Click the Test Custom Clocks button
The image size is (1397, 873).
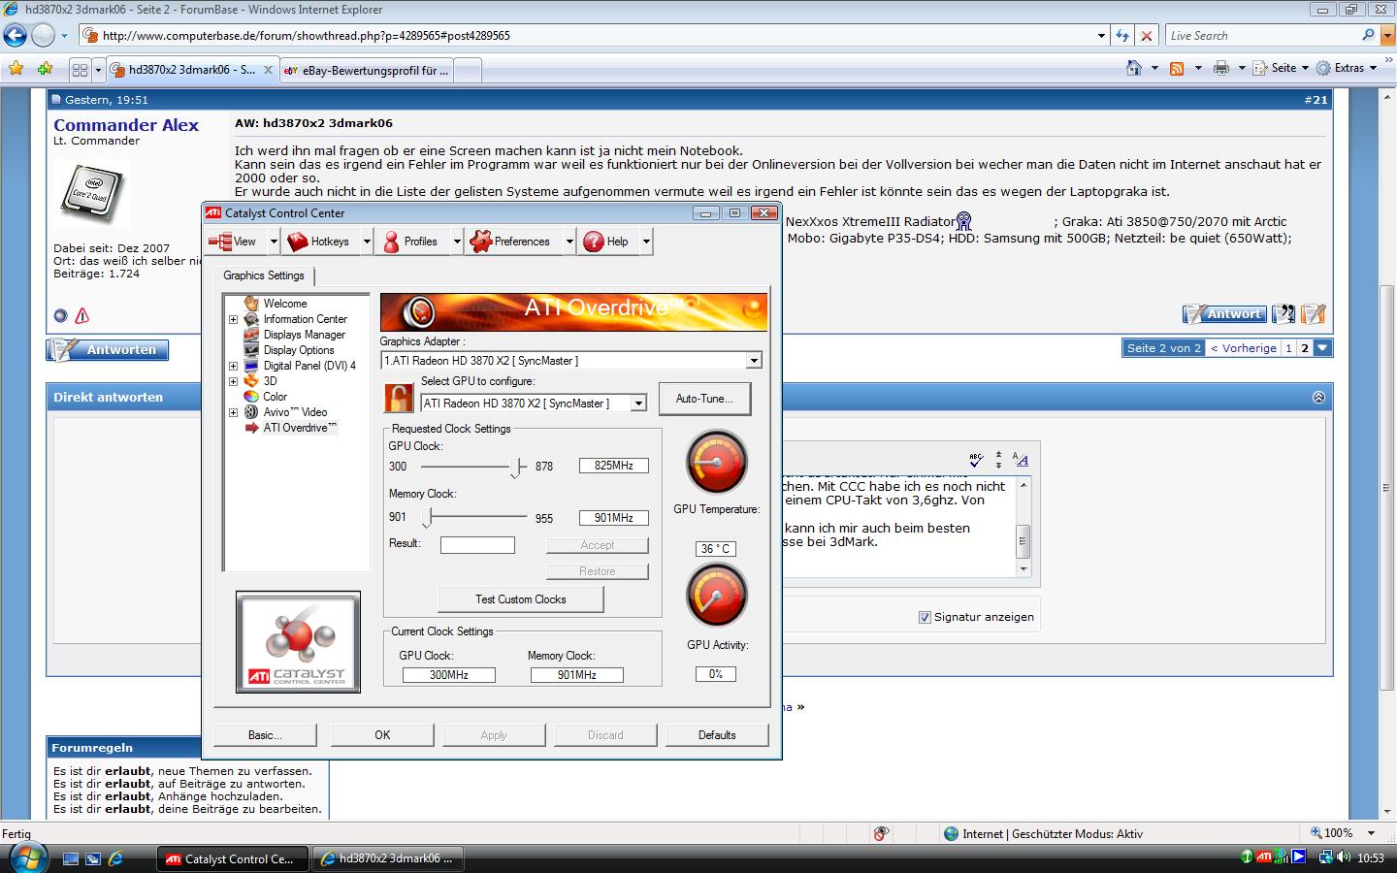[x=520, y=599]
